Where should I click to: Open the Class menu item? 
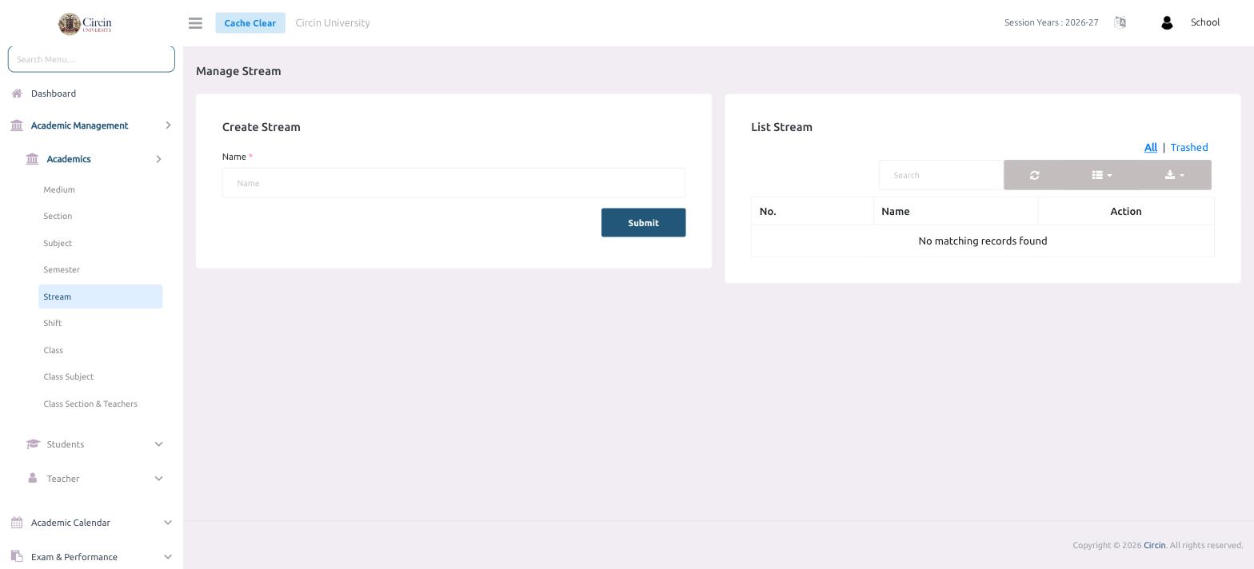(x=54, y=350)
